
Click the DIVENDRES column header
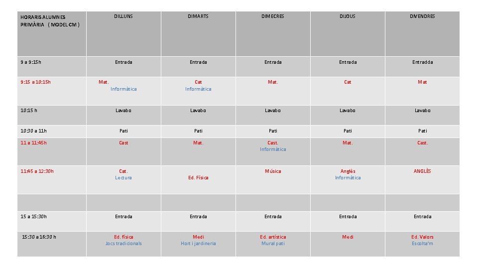pos(422,16)
